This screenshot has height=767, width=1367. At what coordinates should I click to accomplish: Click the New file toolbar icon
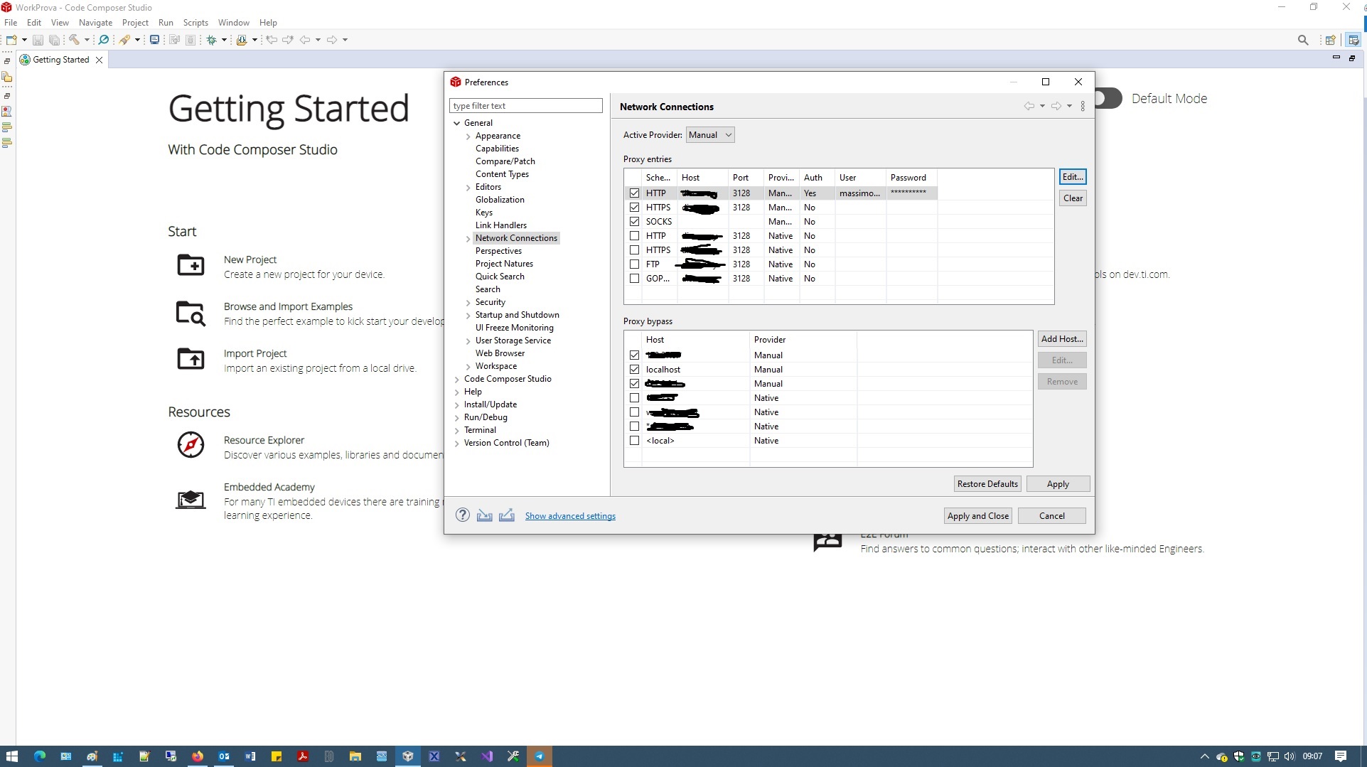11,40
